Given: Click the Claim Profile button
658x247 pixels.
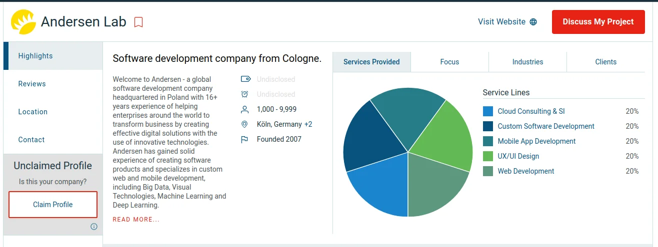Looking at the screenshot, I should click(53, 205).
